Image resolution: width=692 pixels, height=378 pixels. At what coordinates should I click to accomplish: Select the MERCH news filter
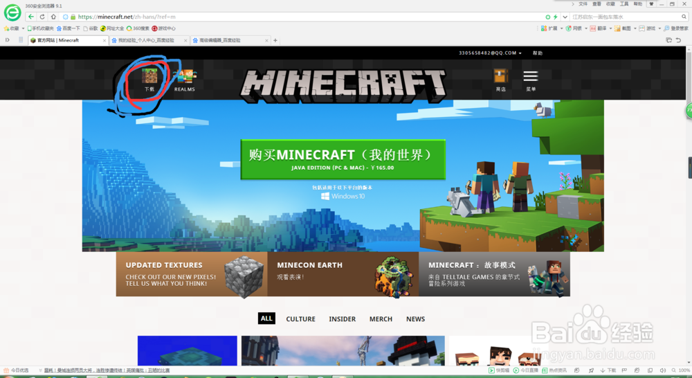click(x=381, y=319)
